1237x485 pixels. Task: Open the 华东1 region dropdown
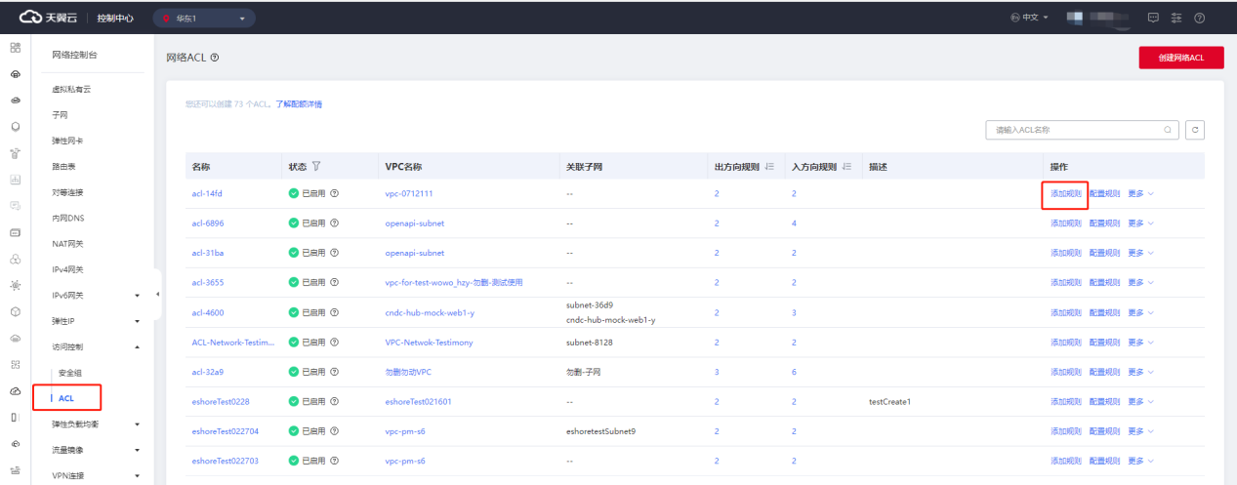pos(203,19)
